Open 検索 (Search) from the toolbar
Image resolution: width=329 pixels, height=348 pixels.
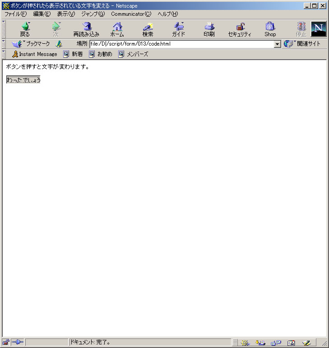point(148,29)
